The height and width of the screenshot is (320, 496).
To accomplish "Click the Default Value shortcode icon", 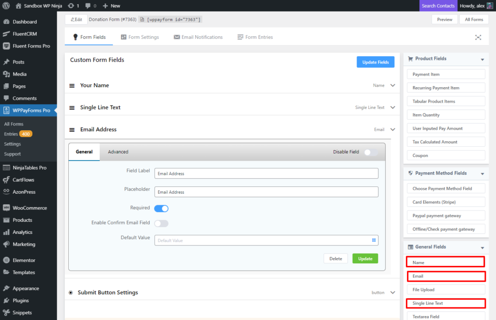I will [x=373, y=240].
